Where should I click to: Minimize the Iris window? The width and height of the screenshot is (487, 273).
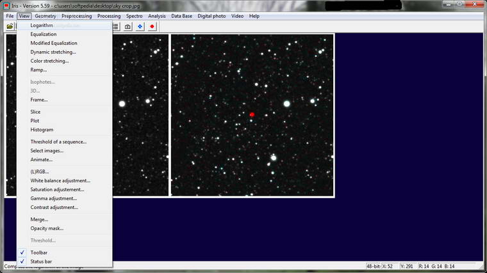coord(448,4)
